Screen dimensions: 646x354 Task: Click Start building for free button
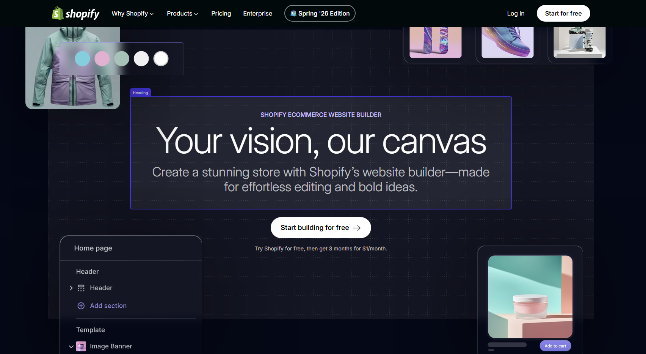[321, 228]
